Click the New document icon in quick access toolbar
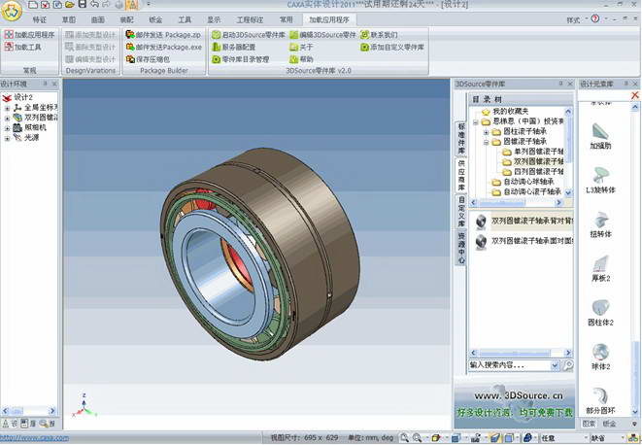This screenshot has width=642, height=445. [33, 5]
